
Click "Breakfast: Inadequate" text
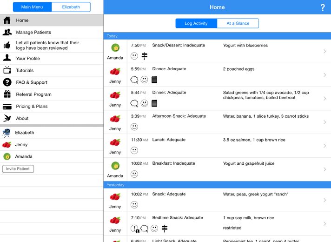[x=173, y=163]
